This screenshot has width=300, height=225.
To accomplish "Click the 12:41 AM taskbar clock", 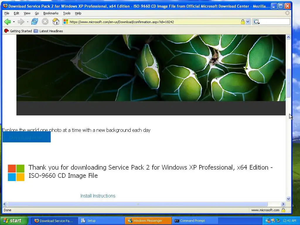I will pyautogui.click(x=289, y=221).
